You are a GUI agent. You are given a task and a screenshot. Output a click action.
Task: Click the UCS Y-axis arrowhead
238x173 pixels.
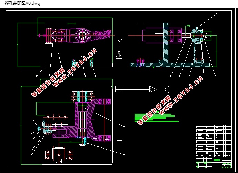point(119,55)
